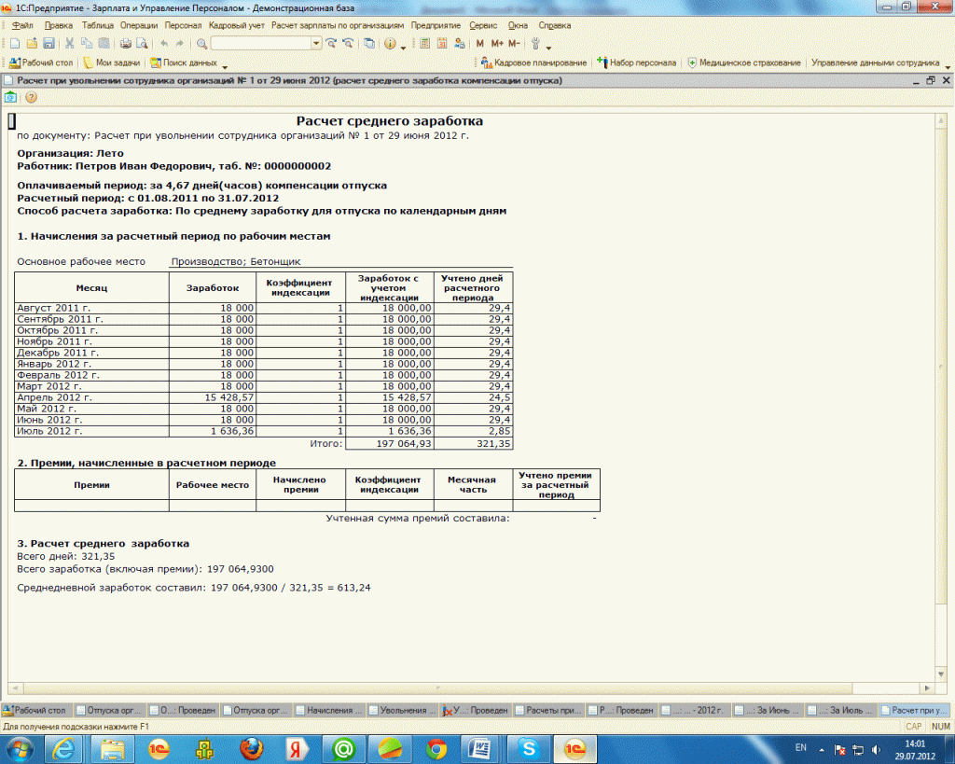Click the help question mark icon
This screenshot has width=955, height=764.
click(x=31, y=97)
